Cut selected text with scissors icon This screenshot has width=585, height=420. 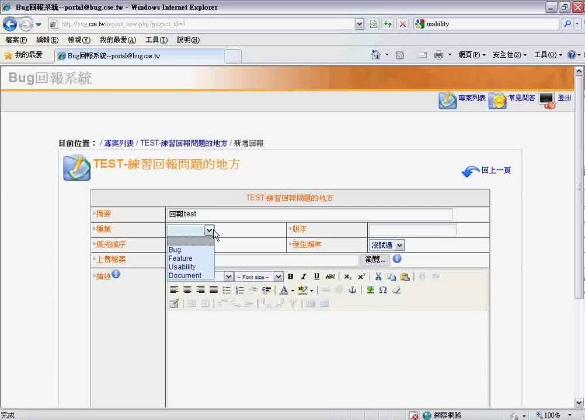click(378, 276)
